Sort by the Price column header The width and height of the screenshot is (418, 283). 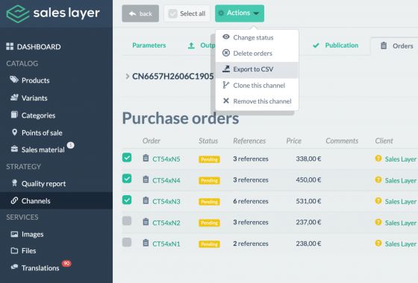[294, 141]
